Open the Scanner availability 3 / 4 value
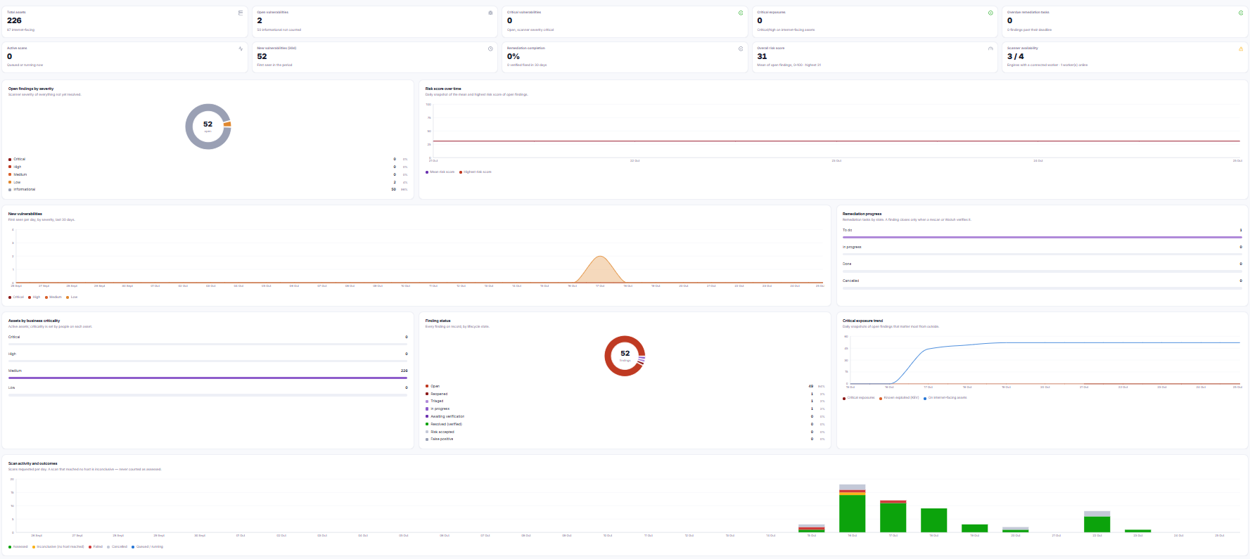1250x559 pixels. tap(1015, 56)
